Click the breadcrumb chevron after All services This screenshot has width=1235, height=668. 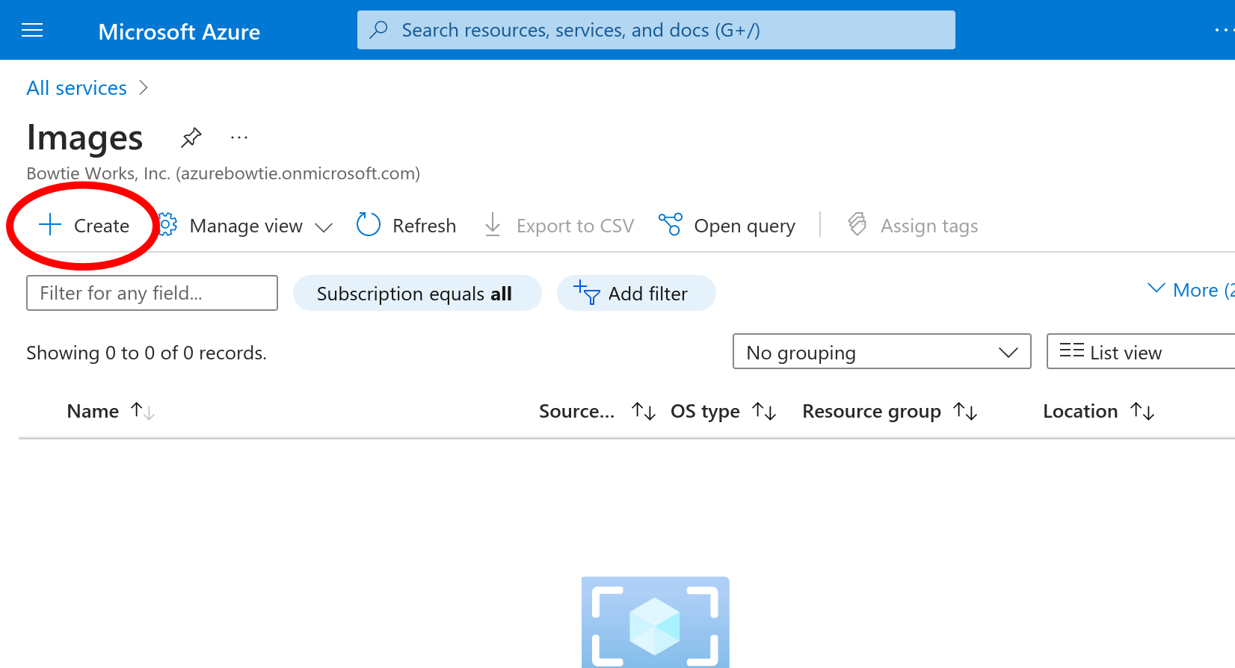coord(144,88)
